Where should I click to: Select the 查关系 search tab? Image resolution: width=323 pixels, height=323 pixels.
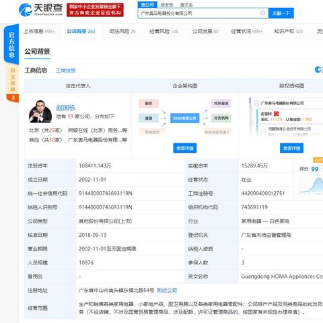[186, 5]
